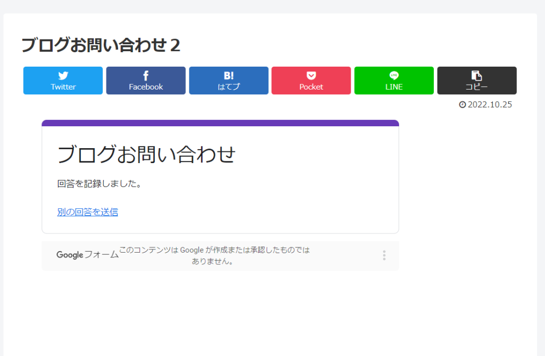
Task: Click the 回答を記録しました confirmation text
Action: [x=99, y=184]
